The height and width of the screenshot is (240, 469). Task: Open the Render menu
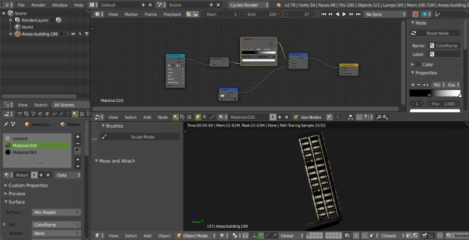[38, 5]
